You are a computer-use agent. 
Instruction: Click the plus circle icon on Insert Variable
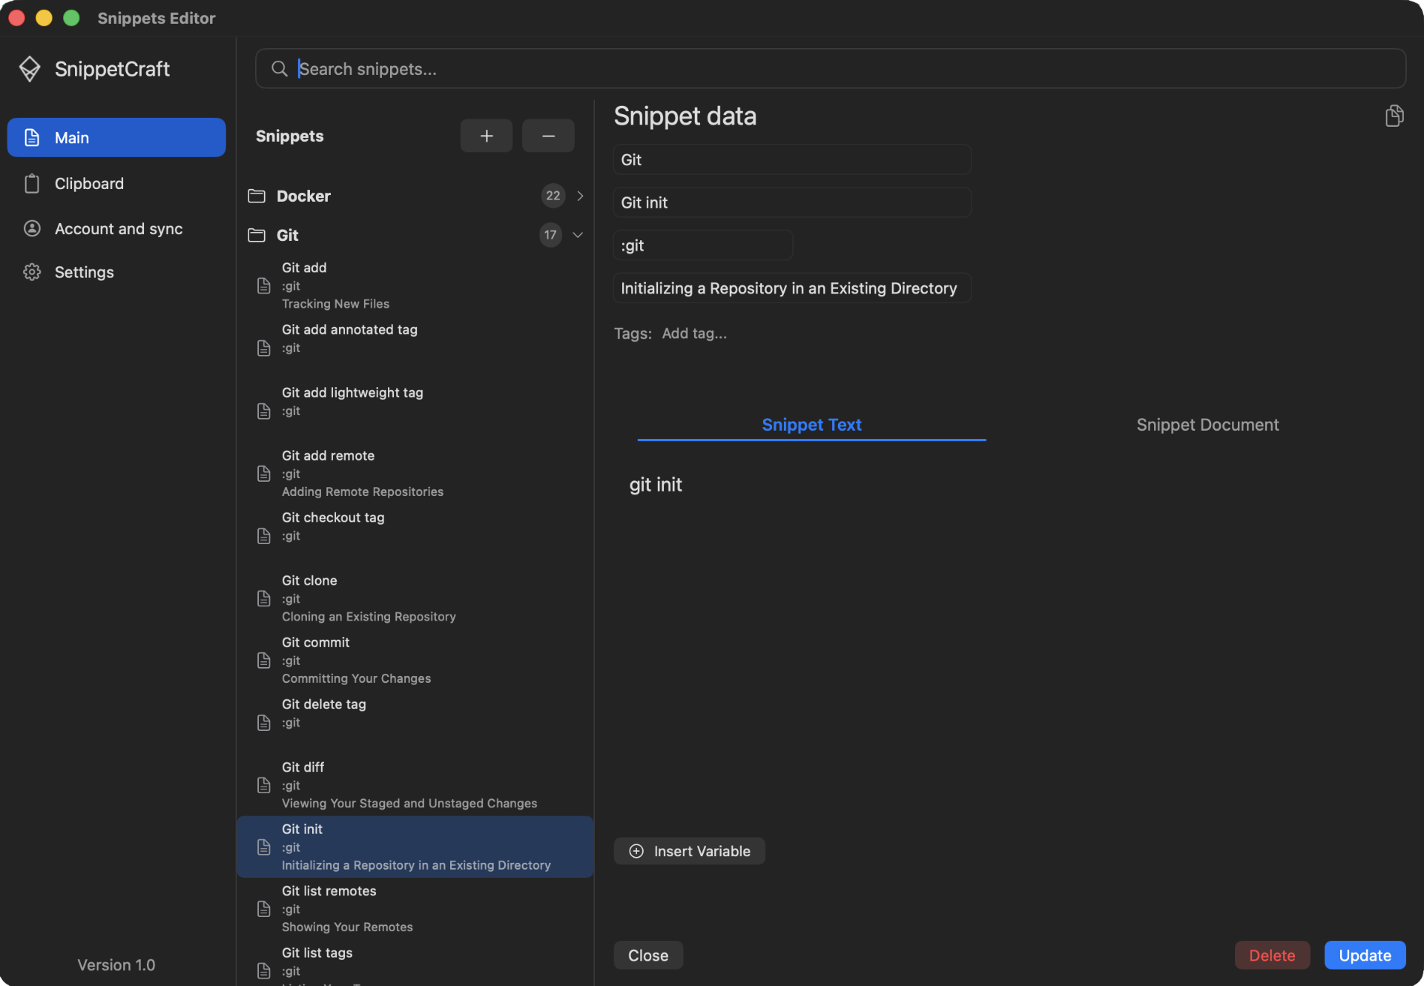636,851
